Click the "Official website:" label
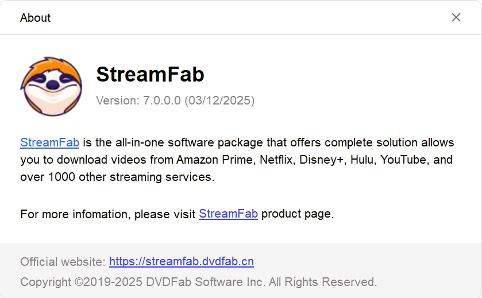Screen dimensions: 482x298 click(x=63, y=262)
